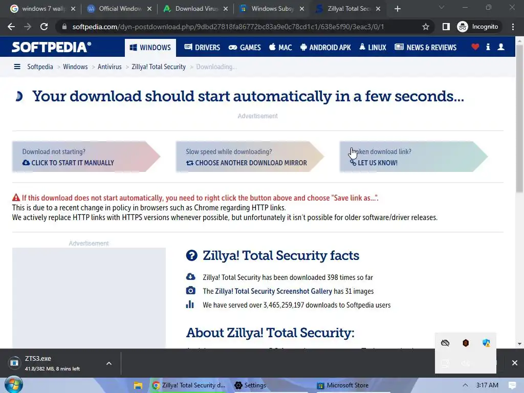The width and height of the screenshot is (524, 393).
Task: Report broken link via Let Us Know
Action: coord(413,157)
